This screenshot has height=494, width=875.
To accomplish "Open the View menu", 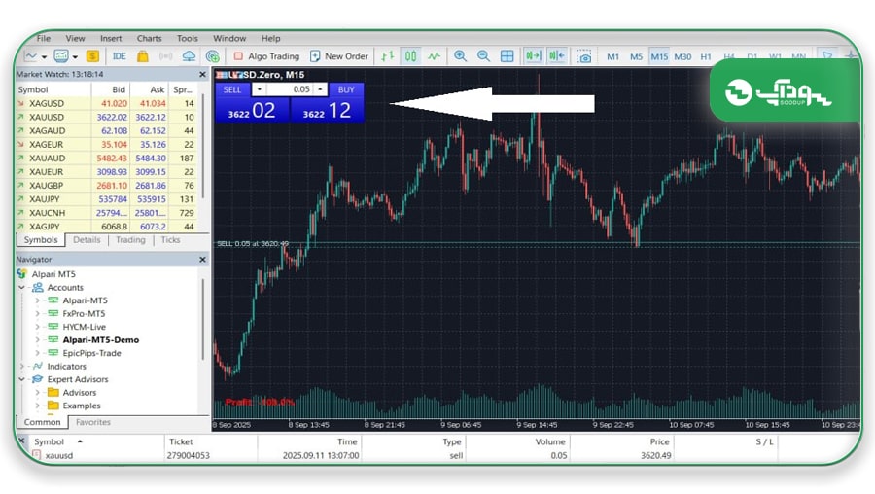I will point(75,38).
